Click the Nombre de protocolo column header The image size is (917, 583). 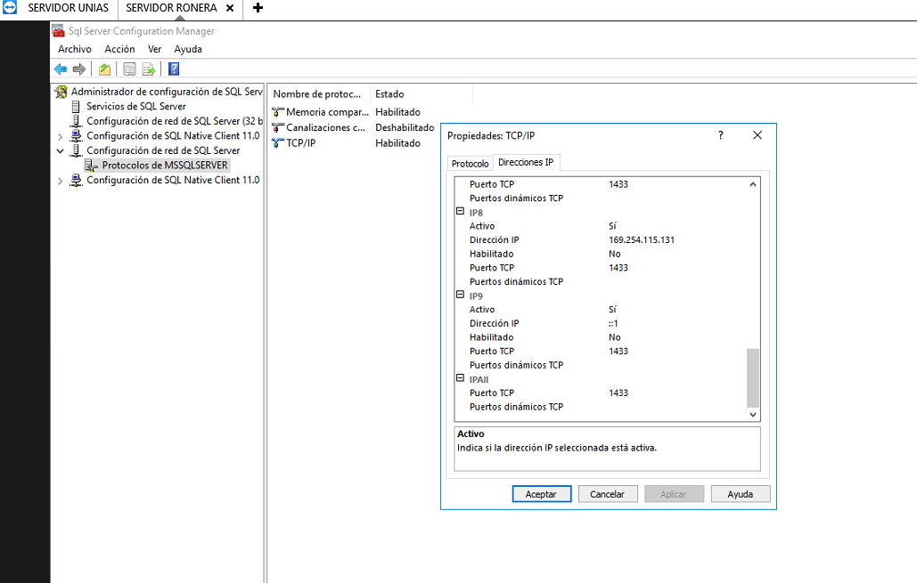click(x=318, y=94)
